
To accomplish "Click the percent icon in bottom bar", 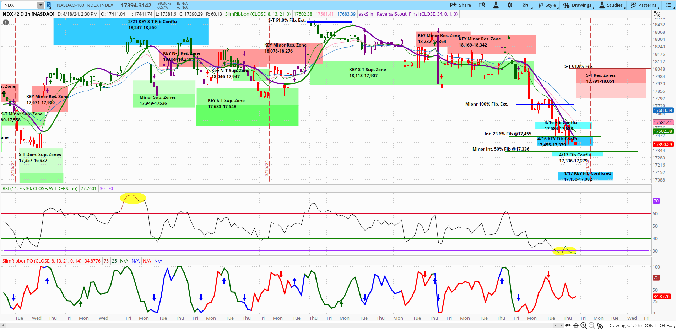I will pyautogui.click(x=600, y=325).
